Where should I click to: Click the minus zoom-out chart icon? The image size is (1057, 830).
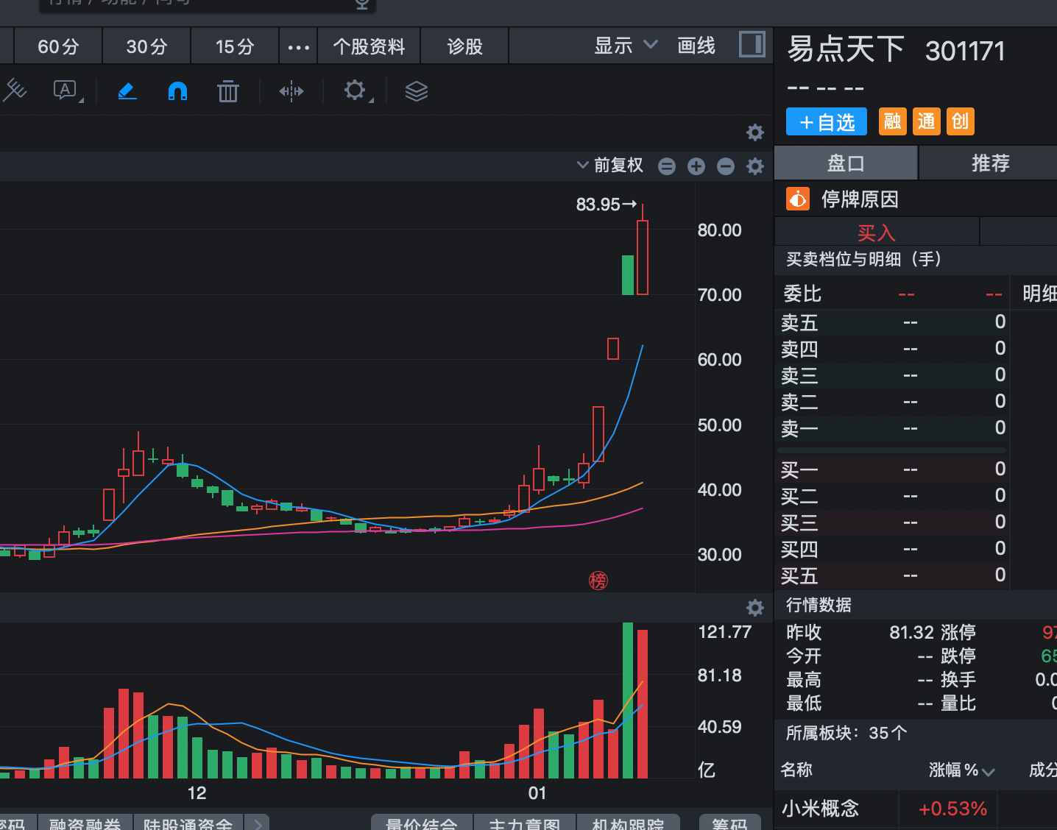(x=726, y=166)
